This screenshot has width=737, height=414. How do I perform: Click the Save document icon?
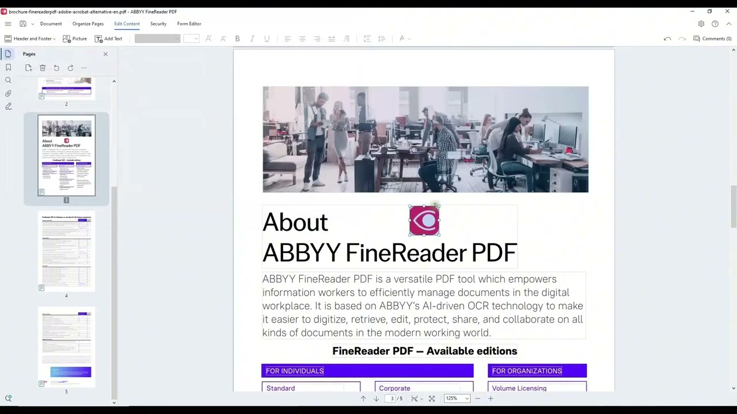click(x=23, y=24)
